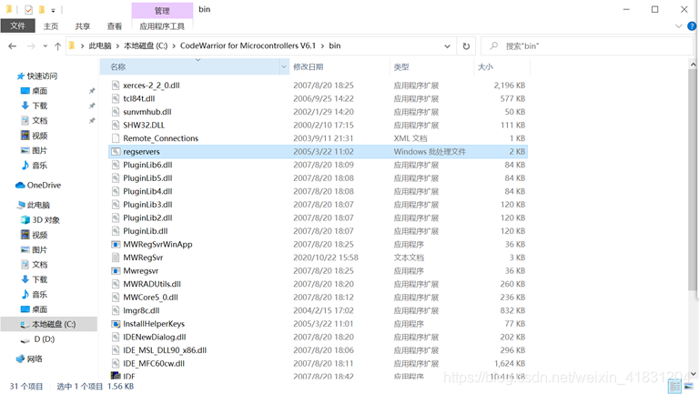Viewport: 699px width, 394px height.
Task: Click the properties checkmark icon in title bar
Action: pyautogui.click(x=28, y=9)
